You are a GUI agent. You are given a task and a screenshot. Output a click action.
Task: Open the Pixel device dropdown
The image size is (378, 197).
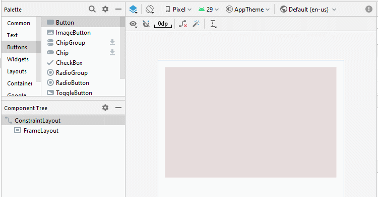(x=178, y=10)
